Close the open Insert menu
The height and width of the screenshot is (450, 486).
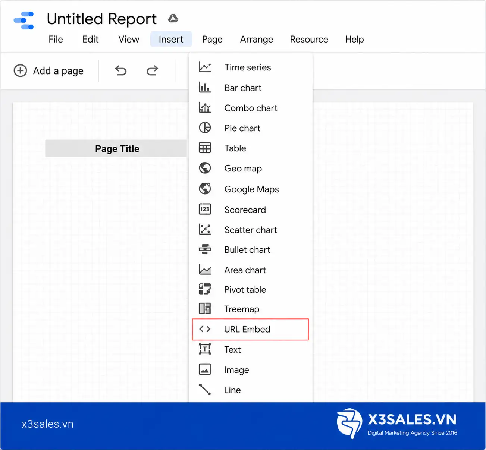tap(171, 39)
